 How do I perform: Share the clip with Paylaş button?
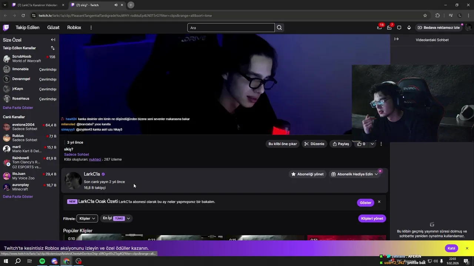tap(341, 144)
